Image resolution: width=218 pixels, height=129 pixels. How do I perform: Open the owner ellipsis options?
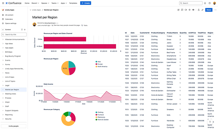57,23
